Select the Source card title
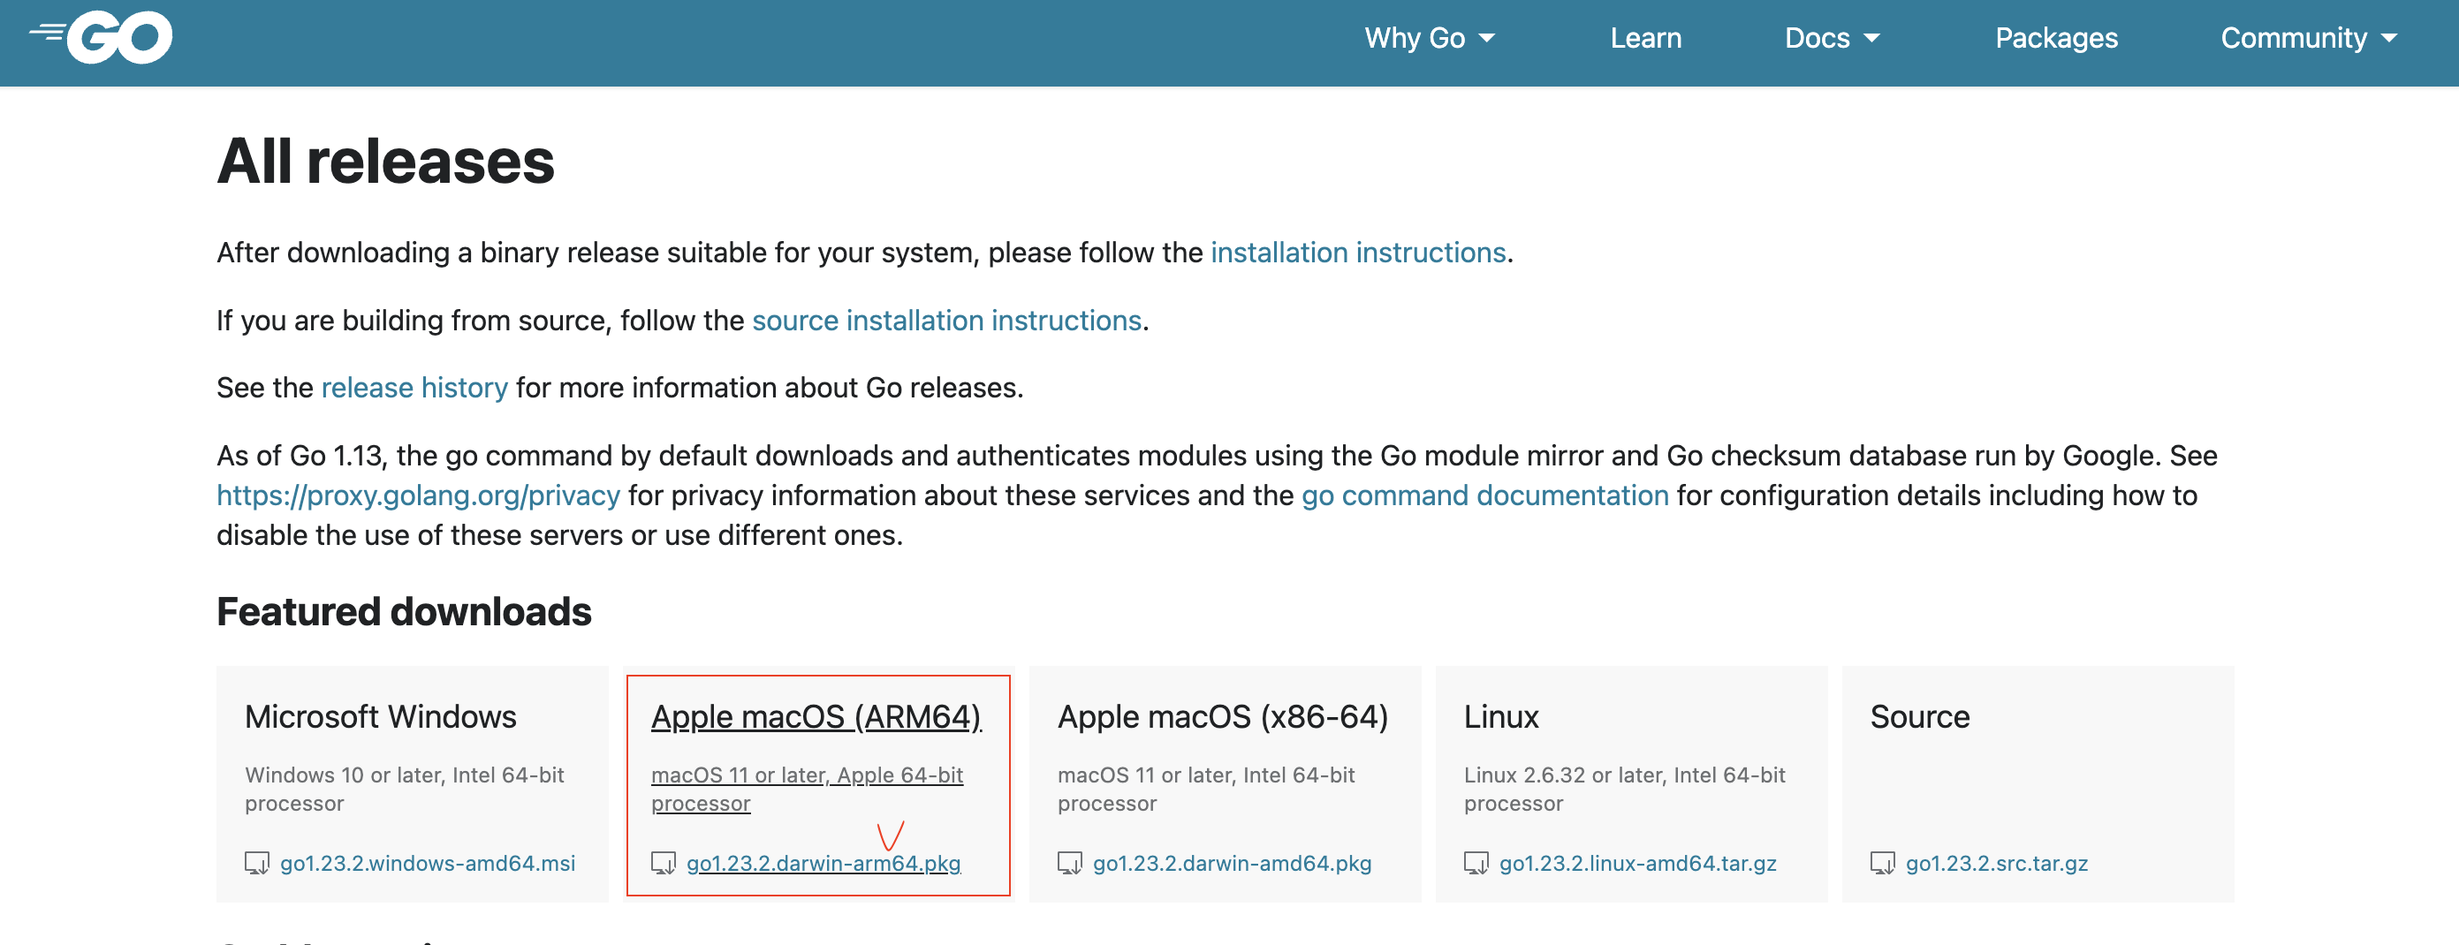The width and height of the screenshot is (2459, 945). coord(1920,717)
